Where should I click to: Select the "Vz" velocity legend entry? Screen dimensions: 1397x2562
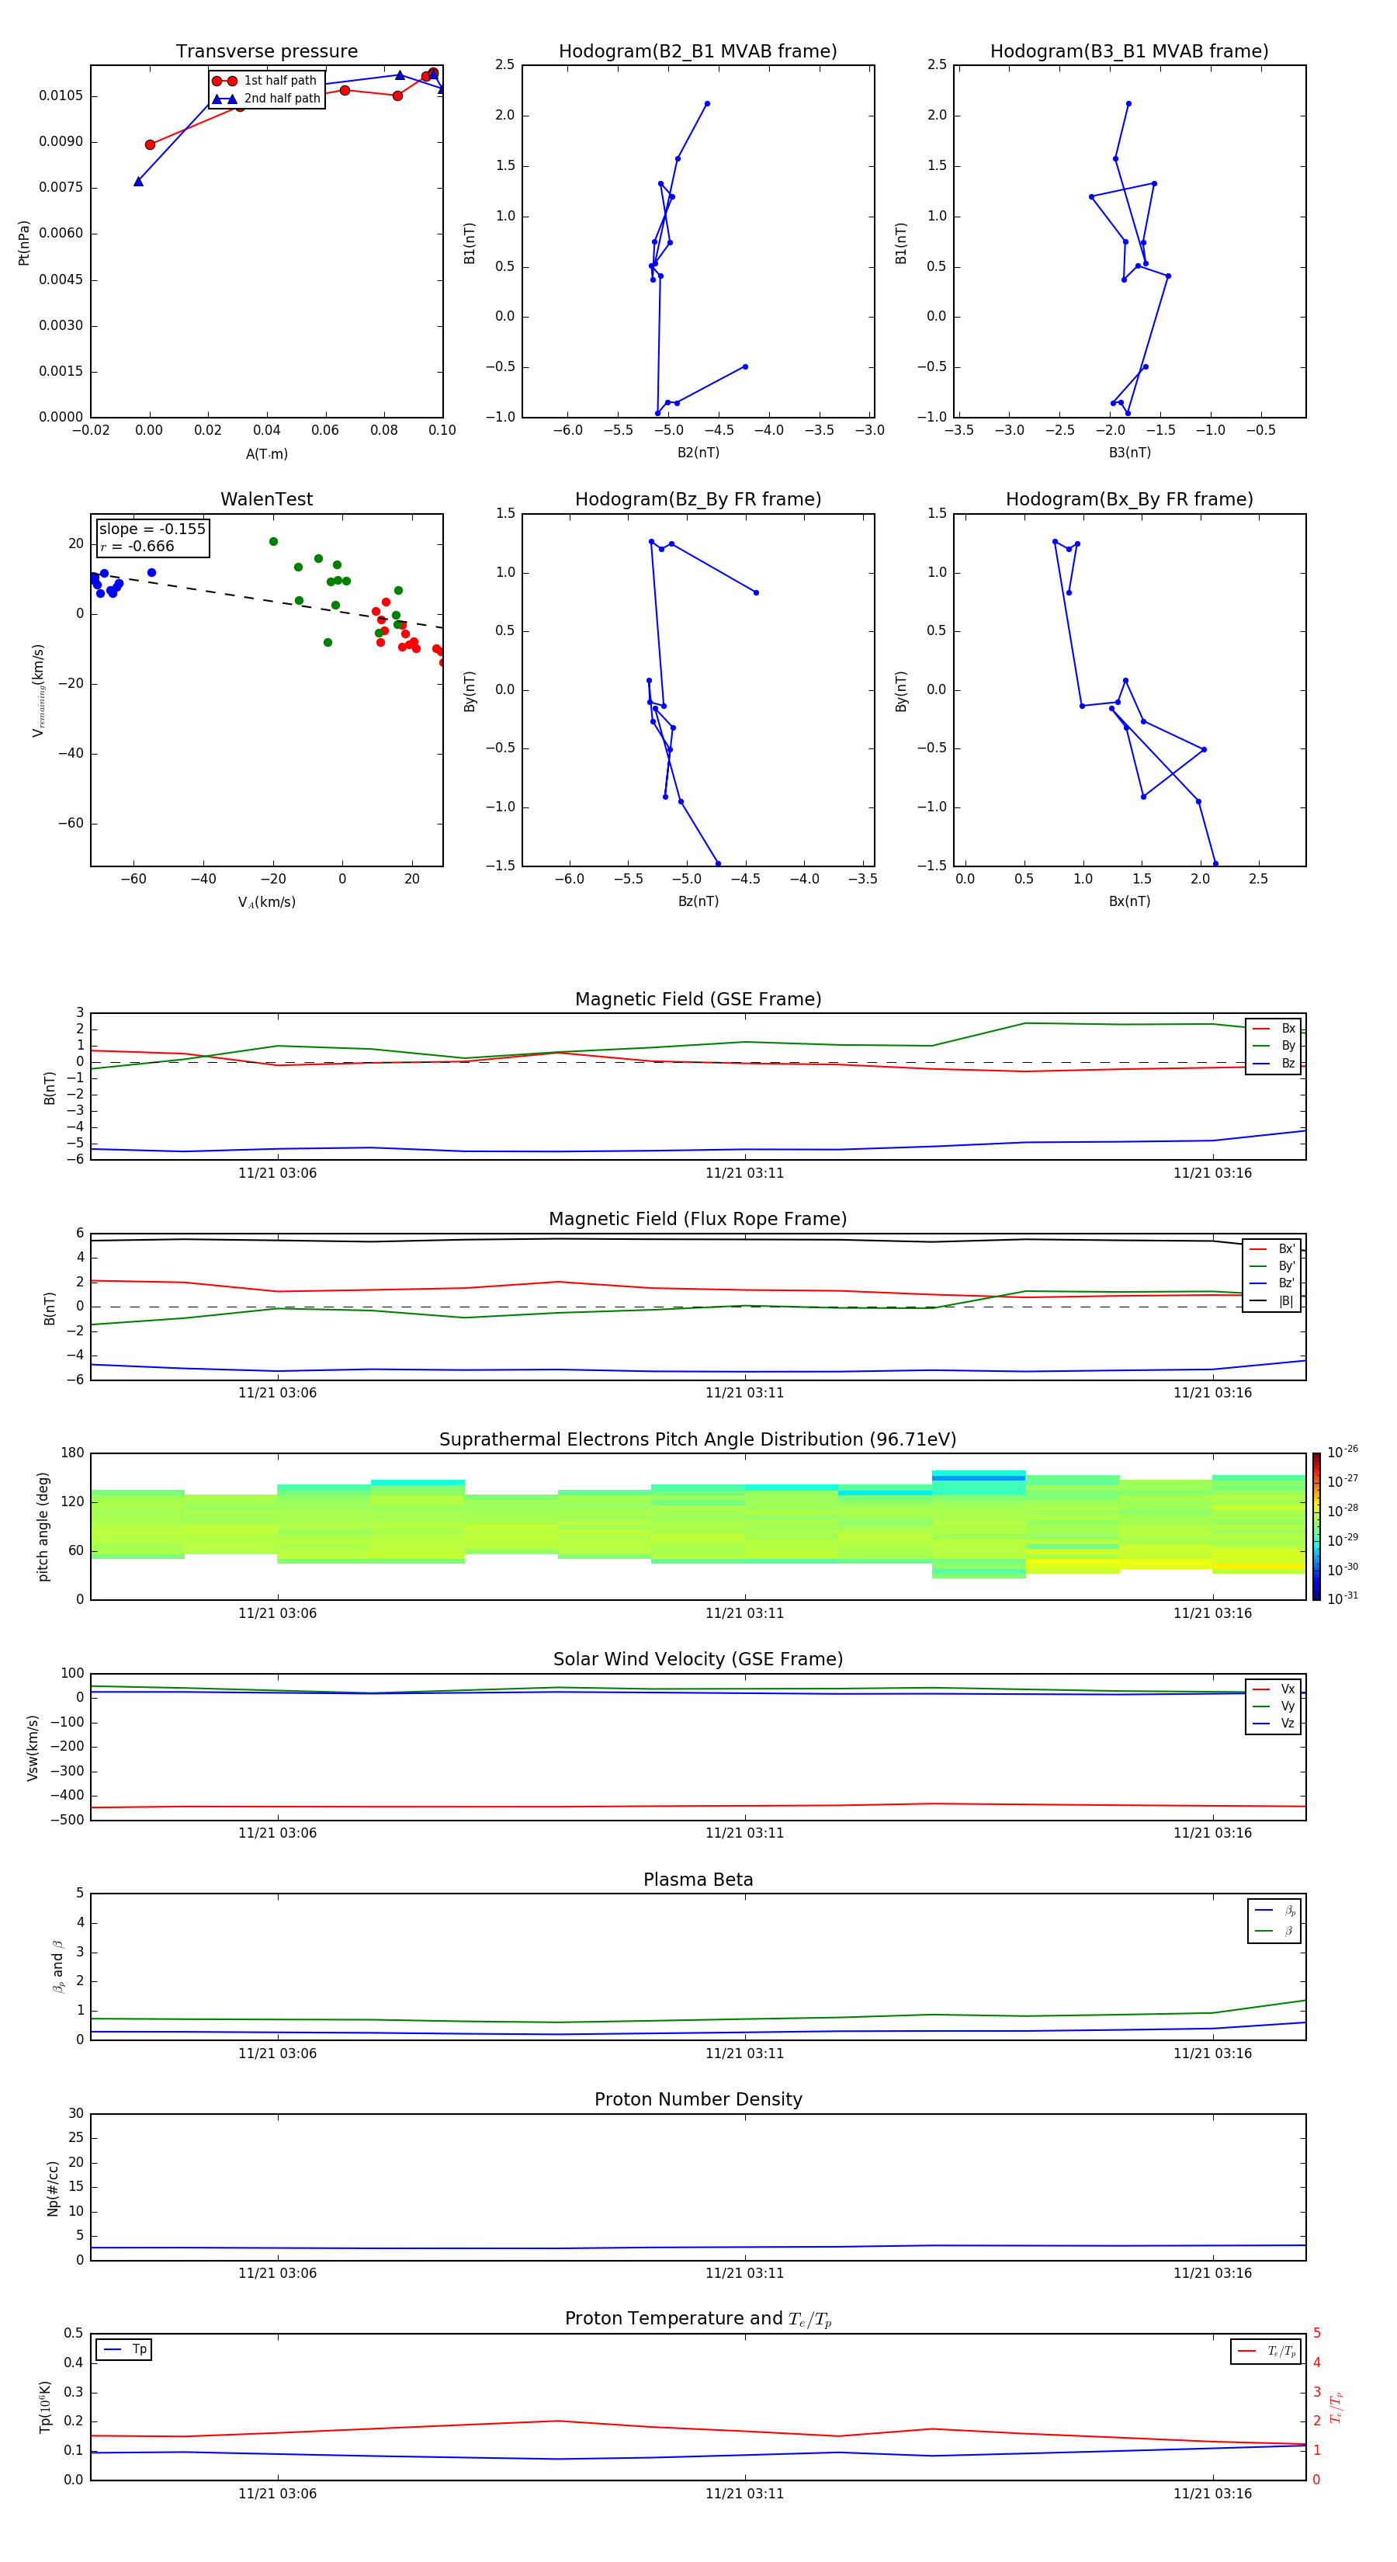[x=1274, y=1724]
